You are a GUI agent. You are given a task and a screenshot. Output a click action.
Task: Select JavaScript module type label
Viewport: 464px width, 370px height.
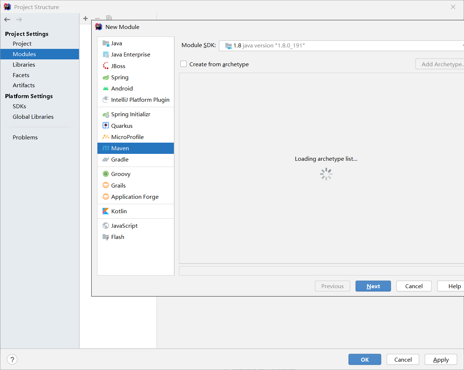click(124, 226)
